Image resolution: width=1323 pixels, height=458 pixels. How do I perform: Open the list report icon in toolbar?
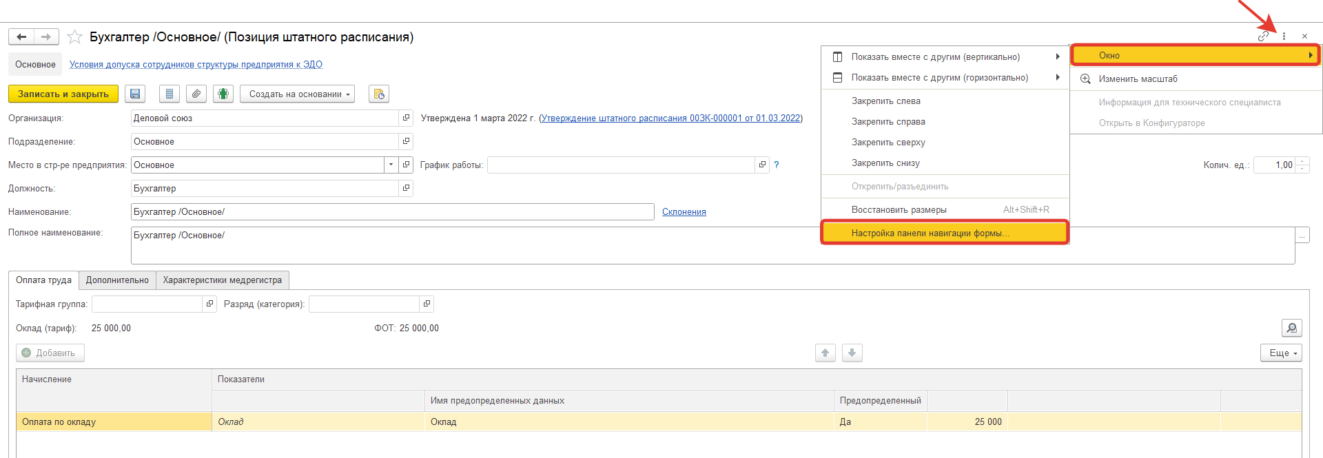click(x=170, y=94)
